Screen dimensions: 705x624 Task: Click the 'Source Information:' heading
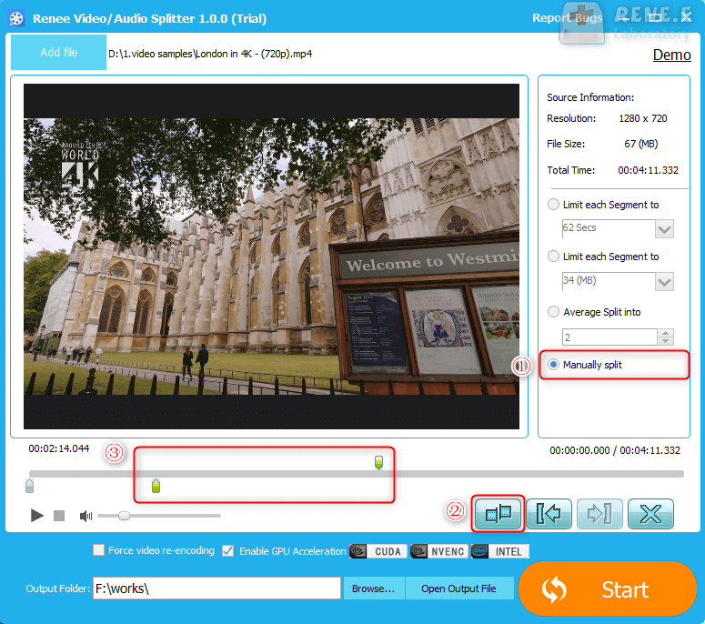click(x=590, y=97)
